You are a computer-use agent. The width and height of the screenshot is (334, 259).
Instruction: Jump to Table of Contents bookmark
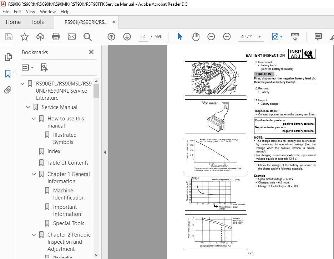[x=68, y=163]
